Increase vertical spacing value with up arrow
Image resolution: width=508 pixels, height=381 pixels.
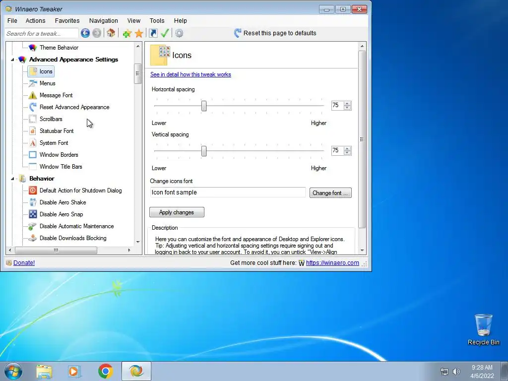[347, 149]
